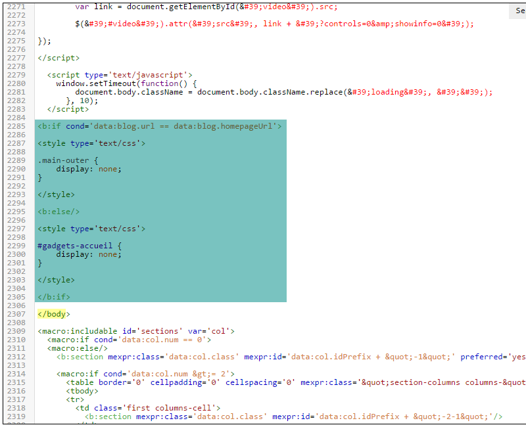Click line number 2285 in the gutter
The height and width of the screenshot is (427, 526).
(x=16, y=126)
